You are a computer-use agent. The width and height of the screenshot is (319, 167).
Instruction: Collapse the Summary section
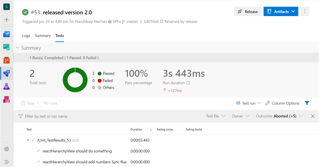click(17, 48)
